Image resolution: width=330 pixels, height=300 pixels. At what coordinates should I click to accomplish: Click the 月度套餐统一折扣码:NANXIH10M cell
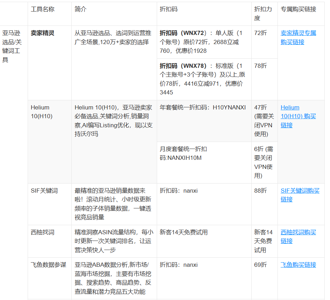204,163
